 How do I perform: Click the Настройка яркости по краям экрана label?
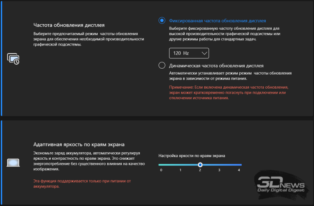(192, 156)
